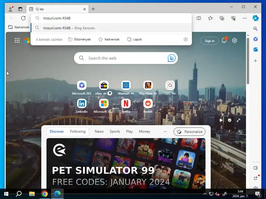Open the Pet Simulator 99 article
Screen dimensions: 266x199
(126, 163)
